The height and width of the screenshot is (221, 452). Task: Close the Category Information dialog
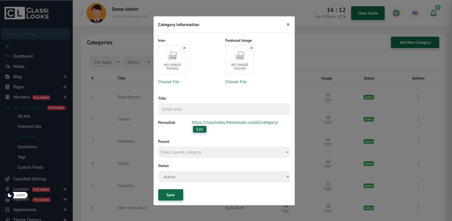[x=288, y=25]
